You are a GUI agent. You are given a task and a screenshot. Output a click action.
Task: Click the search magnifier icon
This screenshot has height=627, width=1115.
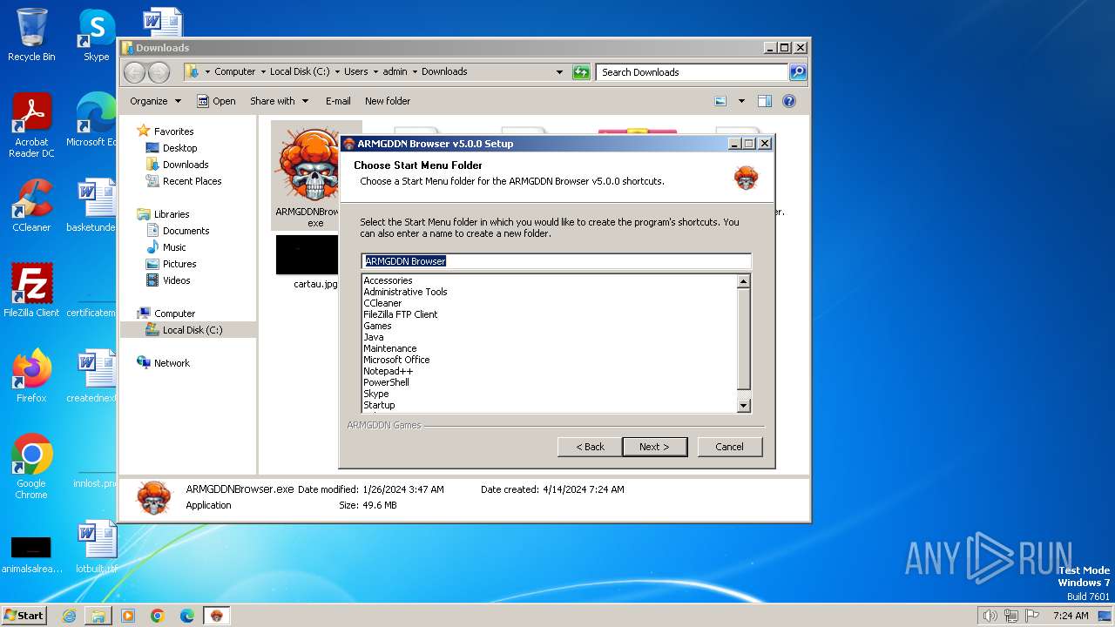click(797, 72)
